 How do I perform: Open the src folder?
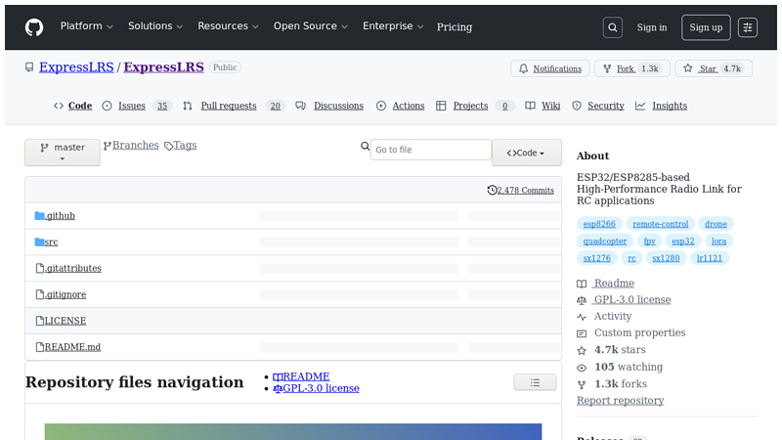click(51, 242)
